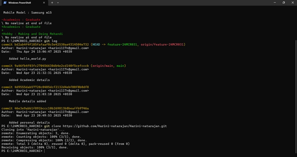
Task: Expand the new tab profile dropdown chevron
Action: pyautogui.click(x=58, y=3)
